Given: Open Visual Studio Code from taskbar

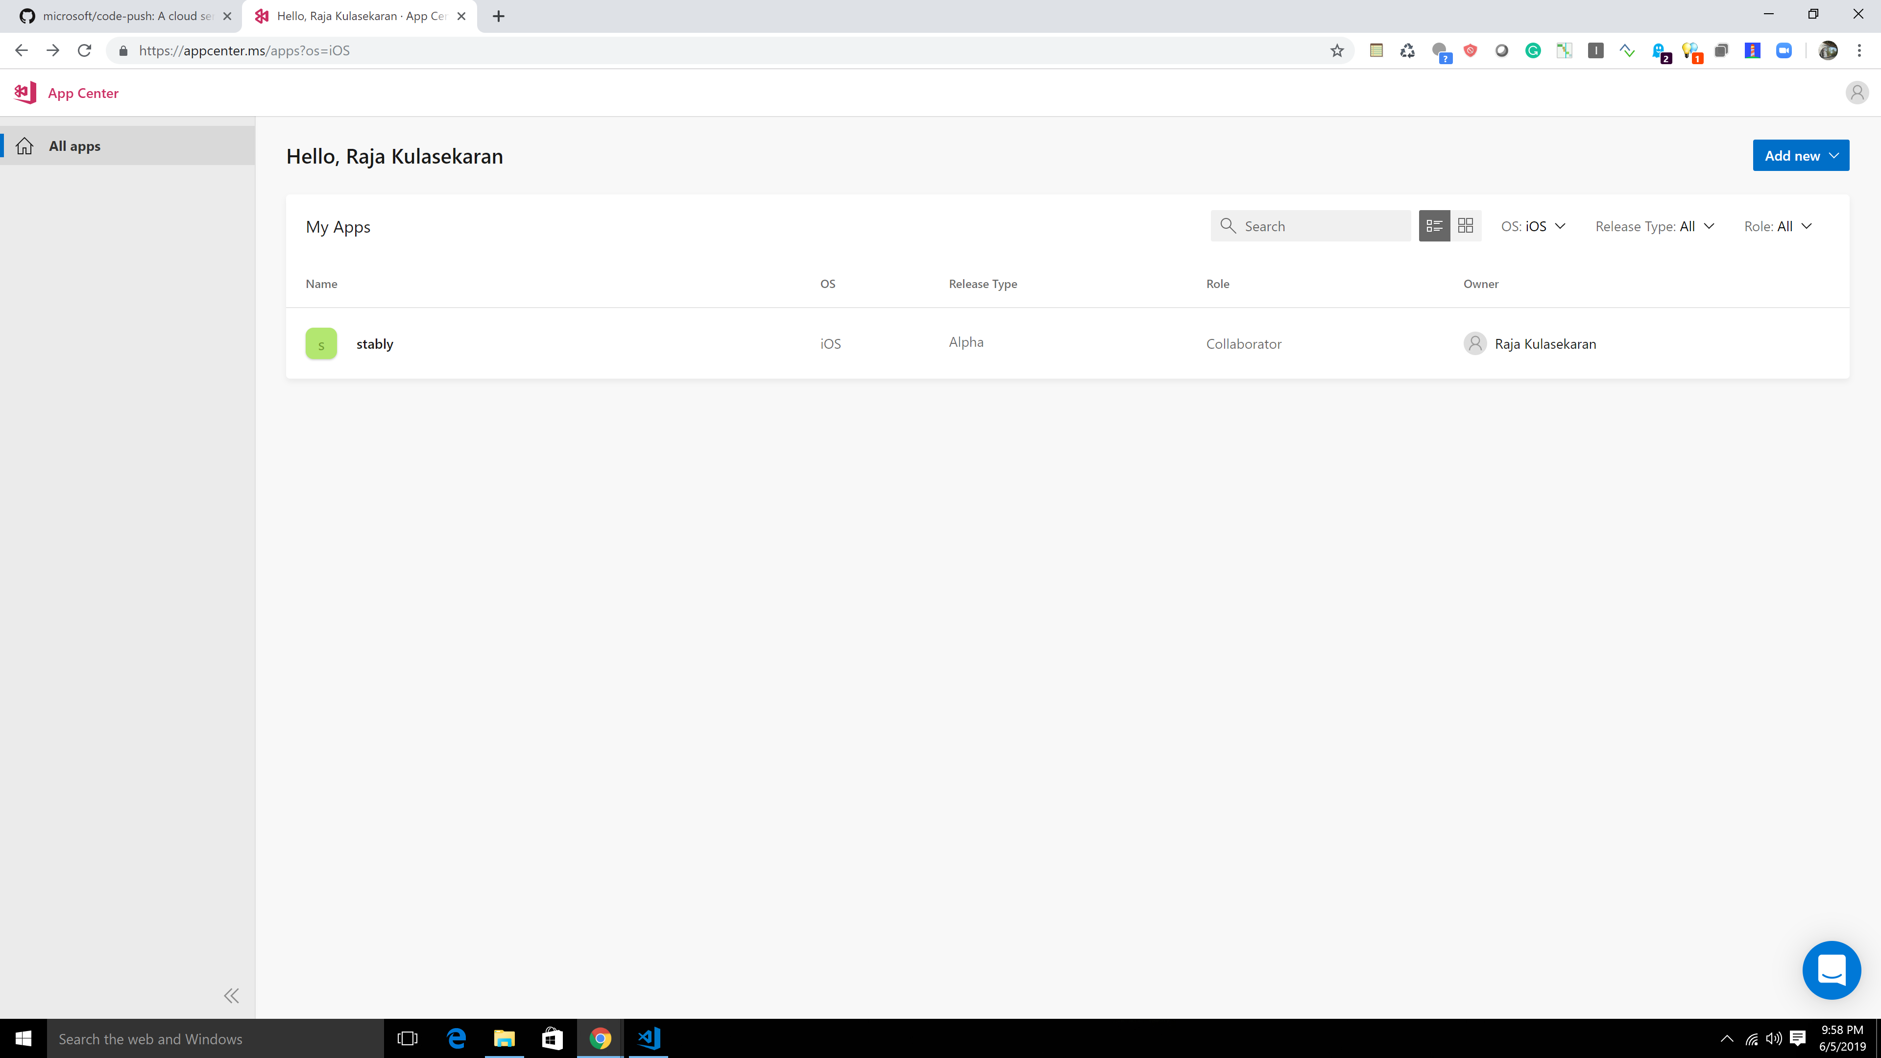Looking at the screenshot, I should point(649,1038).
